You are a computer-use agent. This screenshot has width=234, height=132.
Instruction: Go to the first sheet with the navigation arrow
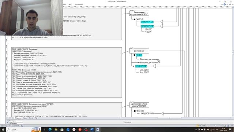pos(7,118)
